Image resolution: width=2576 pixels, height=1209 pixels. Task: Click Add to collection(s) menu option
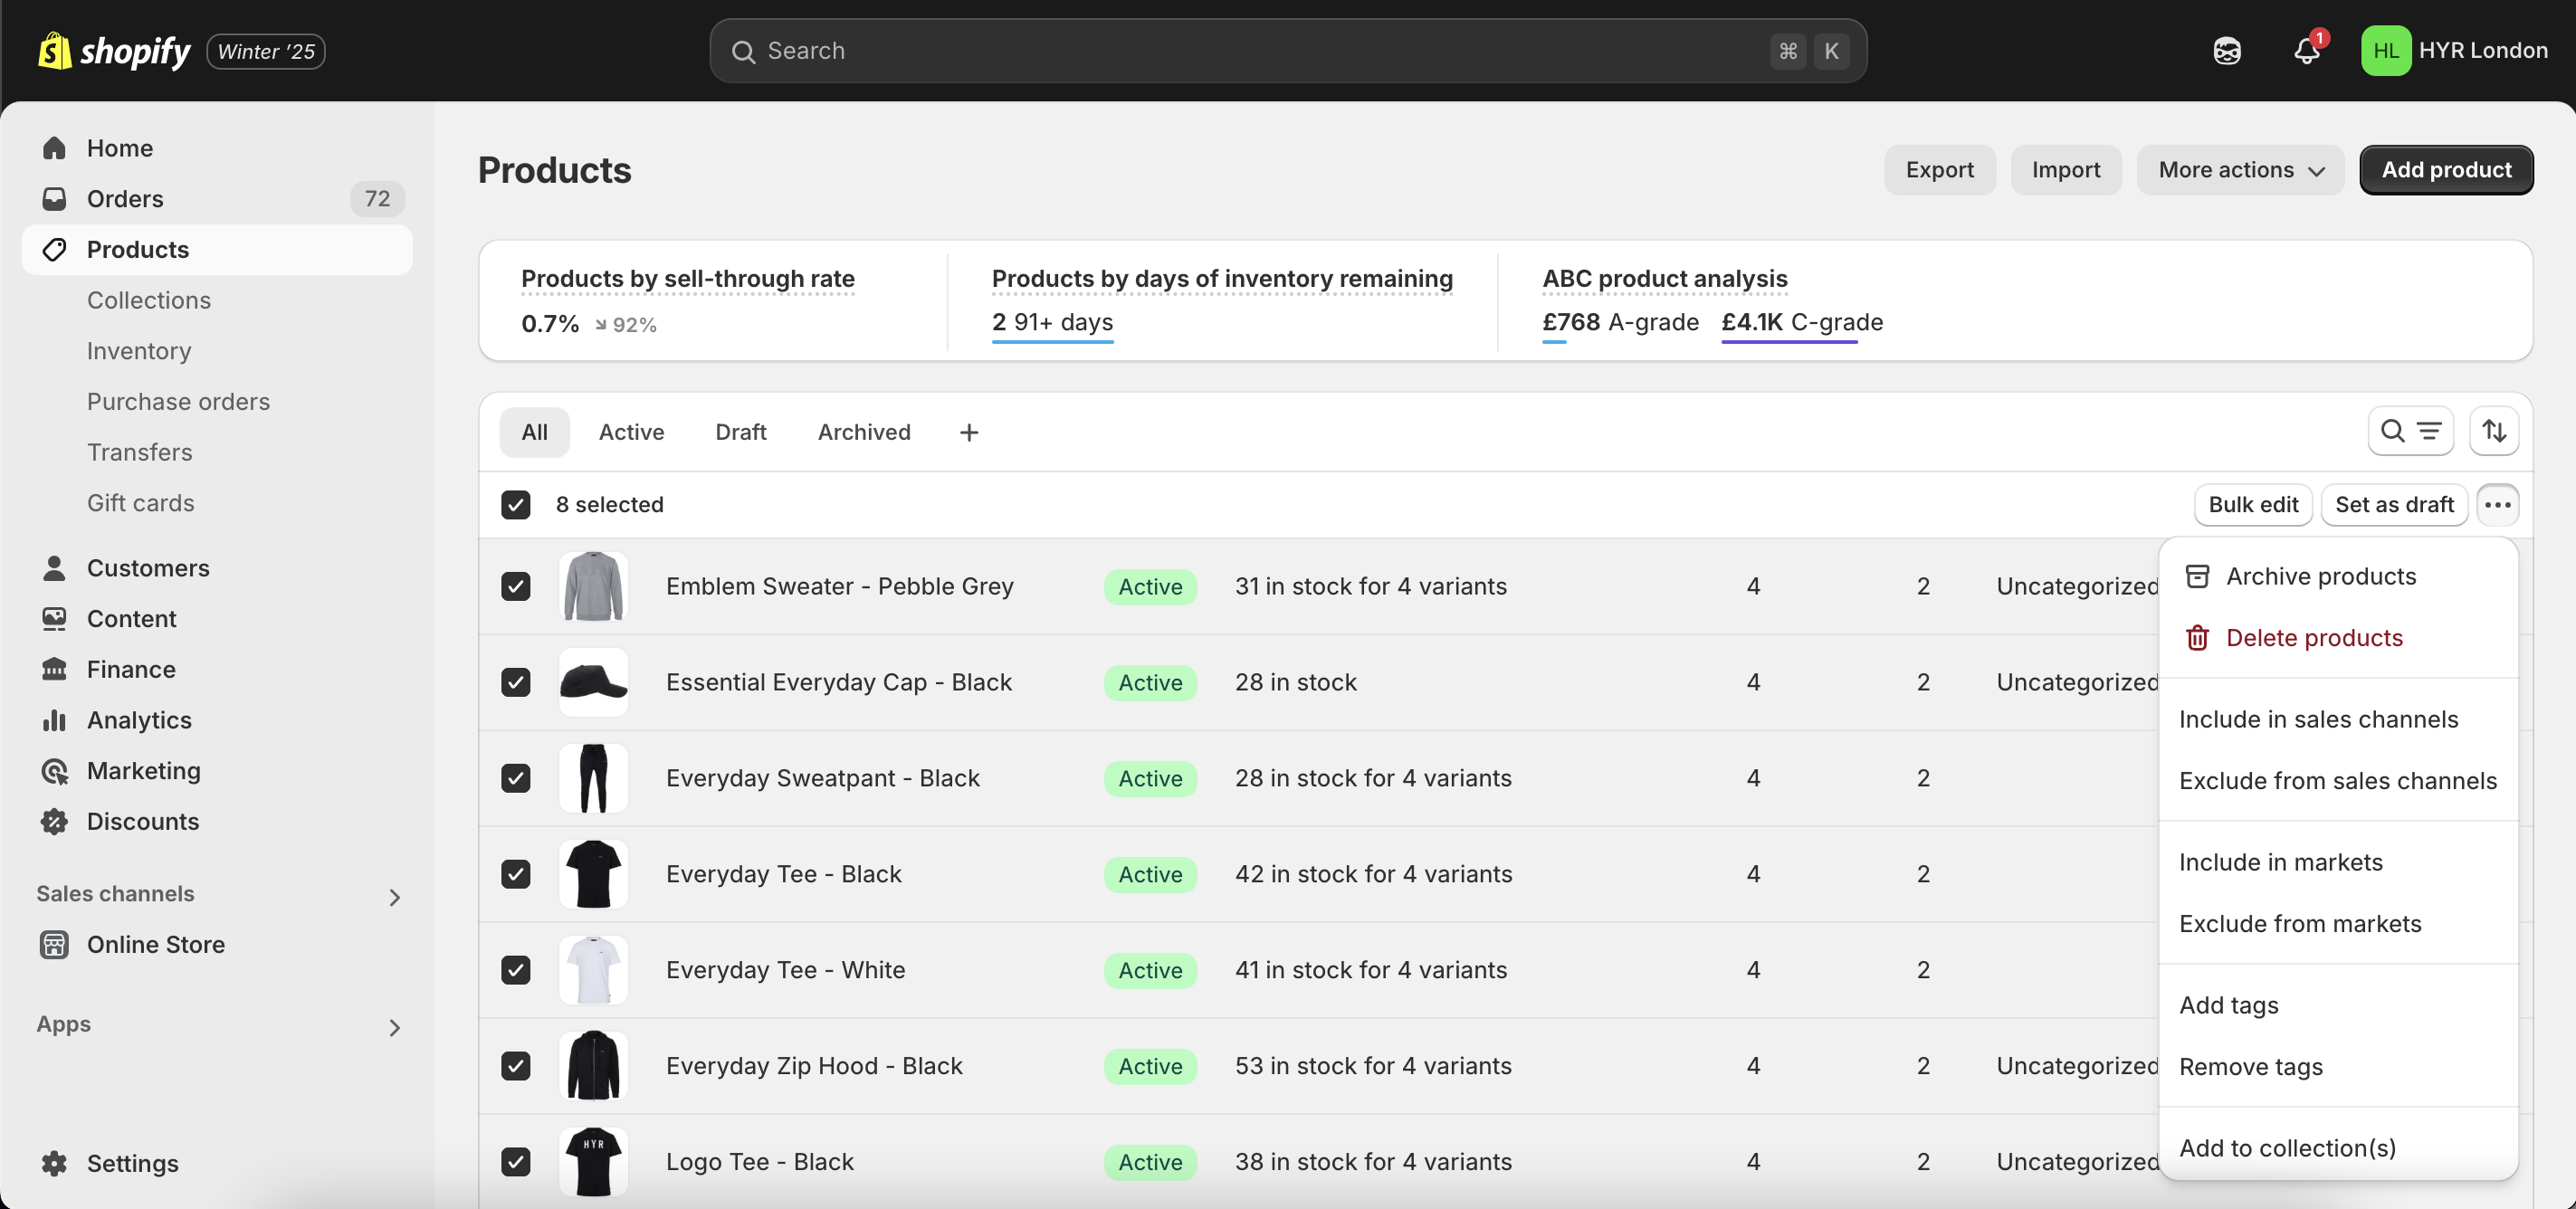(x=2287, y=1147)
